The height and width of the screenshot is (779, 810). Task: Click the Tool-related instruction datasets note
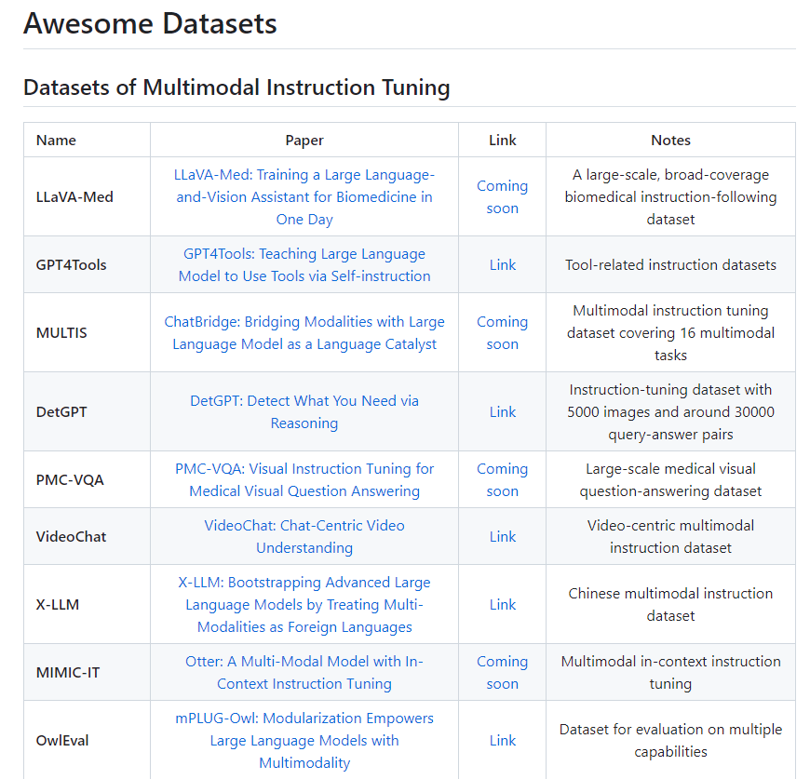click(x=670, y=265)
